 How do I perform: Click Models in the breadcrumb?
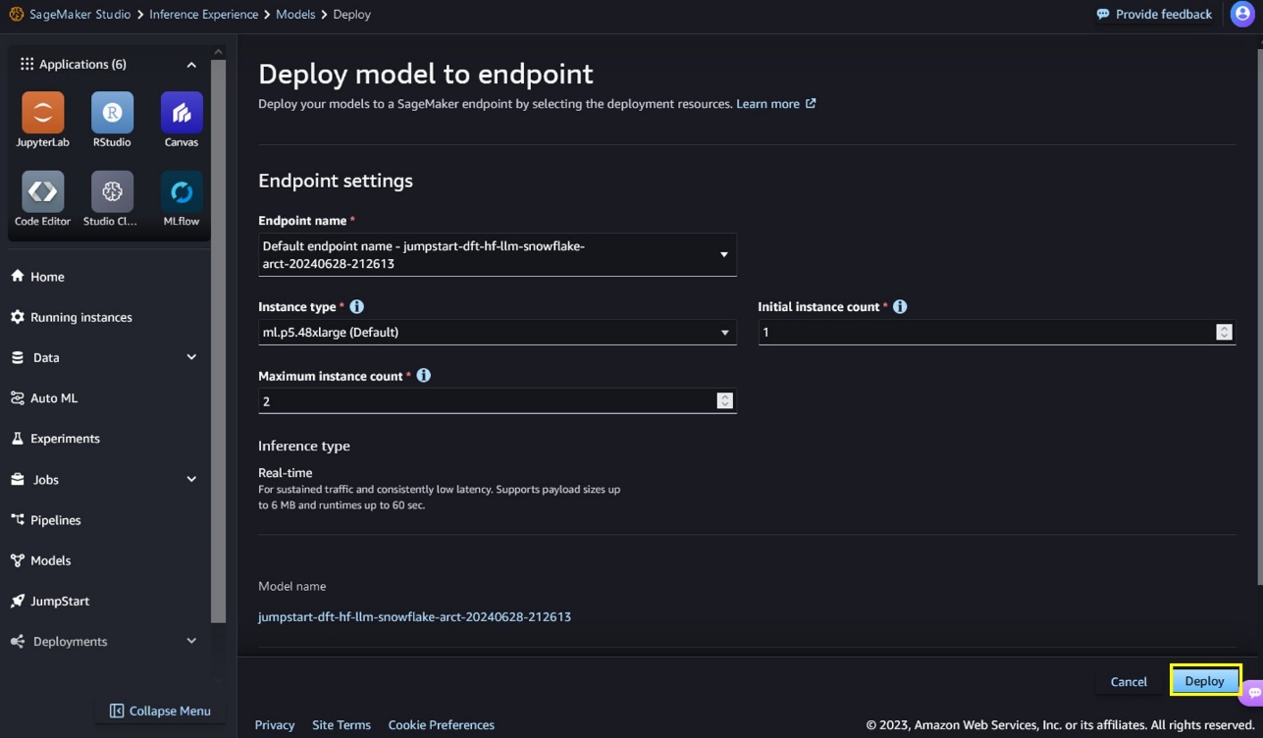(296, 15)
